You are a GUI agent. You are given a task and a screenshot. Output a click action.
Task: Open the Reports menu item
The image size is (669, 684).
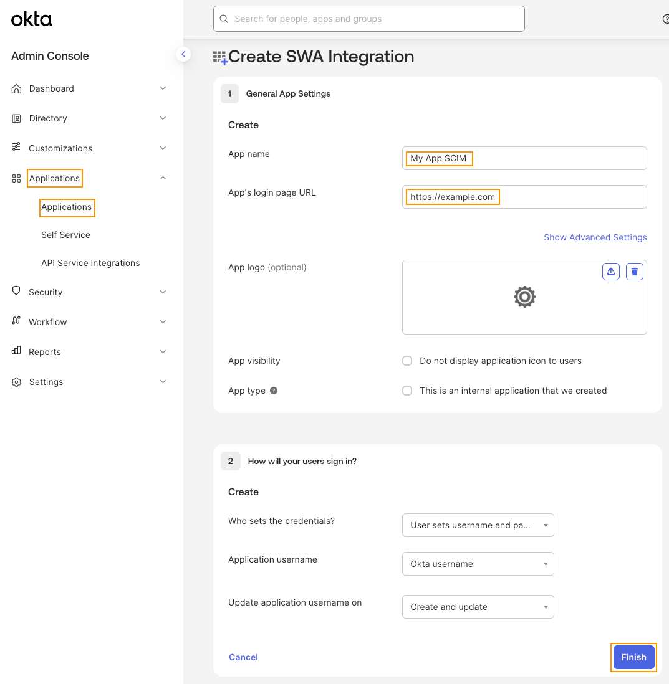coord(44,352)
